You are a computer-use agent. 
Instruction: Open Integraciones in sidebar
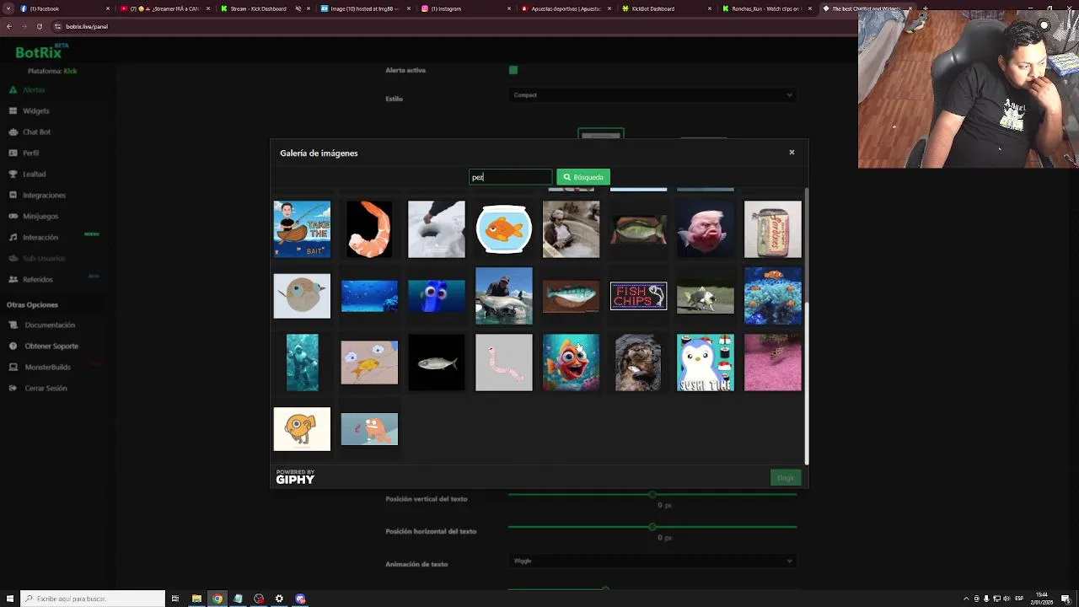pyautogui.click(x=44, y=195)
